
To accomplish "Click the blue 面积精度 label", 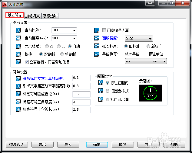I will pos(110,38).
